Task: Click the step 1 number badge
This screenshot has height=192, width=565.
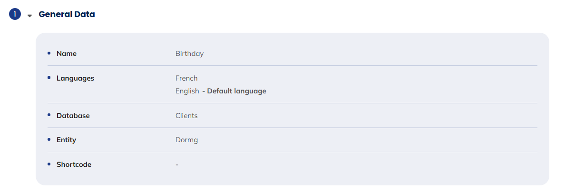Action: click(15, 15)
